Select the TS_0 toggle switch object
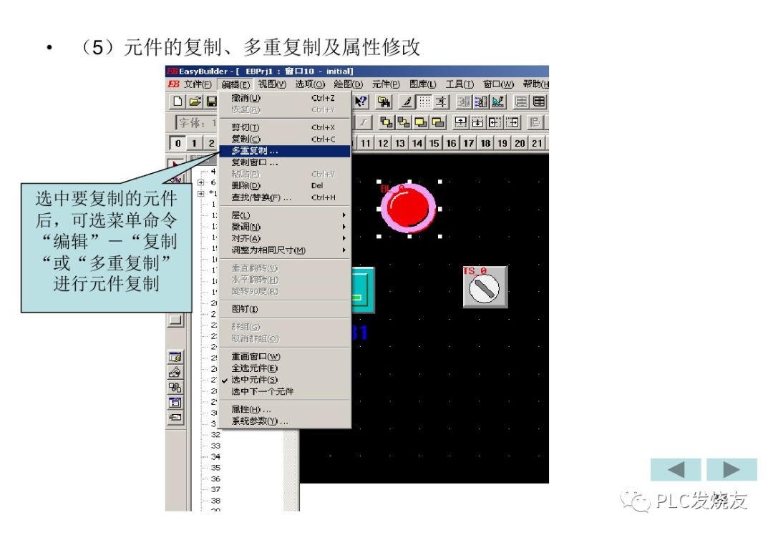 (x=485, y=288)
